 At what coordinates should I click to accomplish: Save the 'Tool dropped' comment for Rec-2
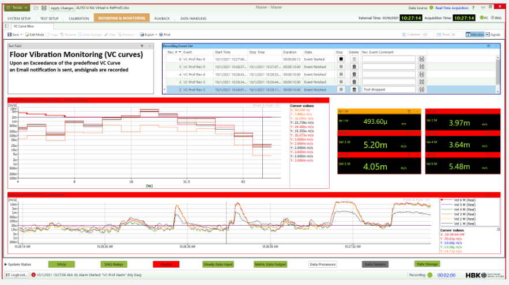pos(422,89)
